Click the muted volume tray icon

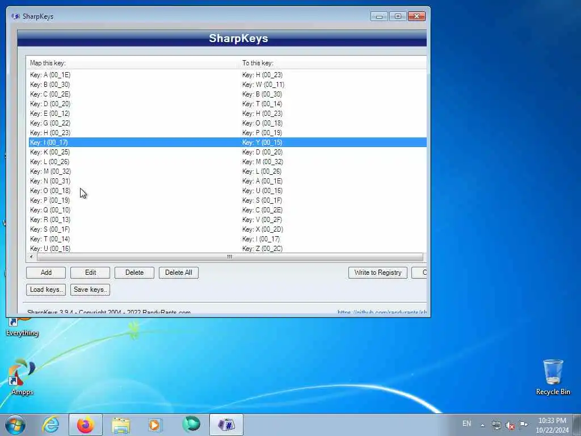(x=510, y=425)
